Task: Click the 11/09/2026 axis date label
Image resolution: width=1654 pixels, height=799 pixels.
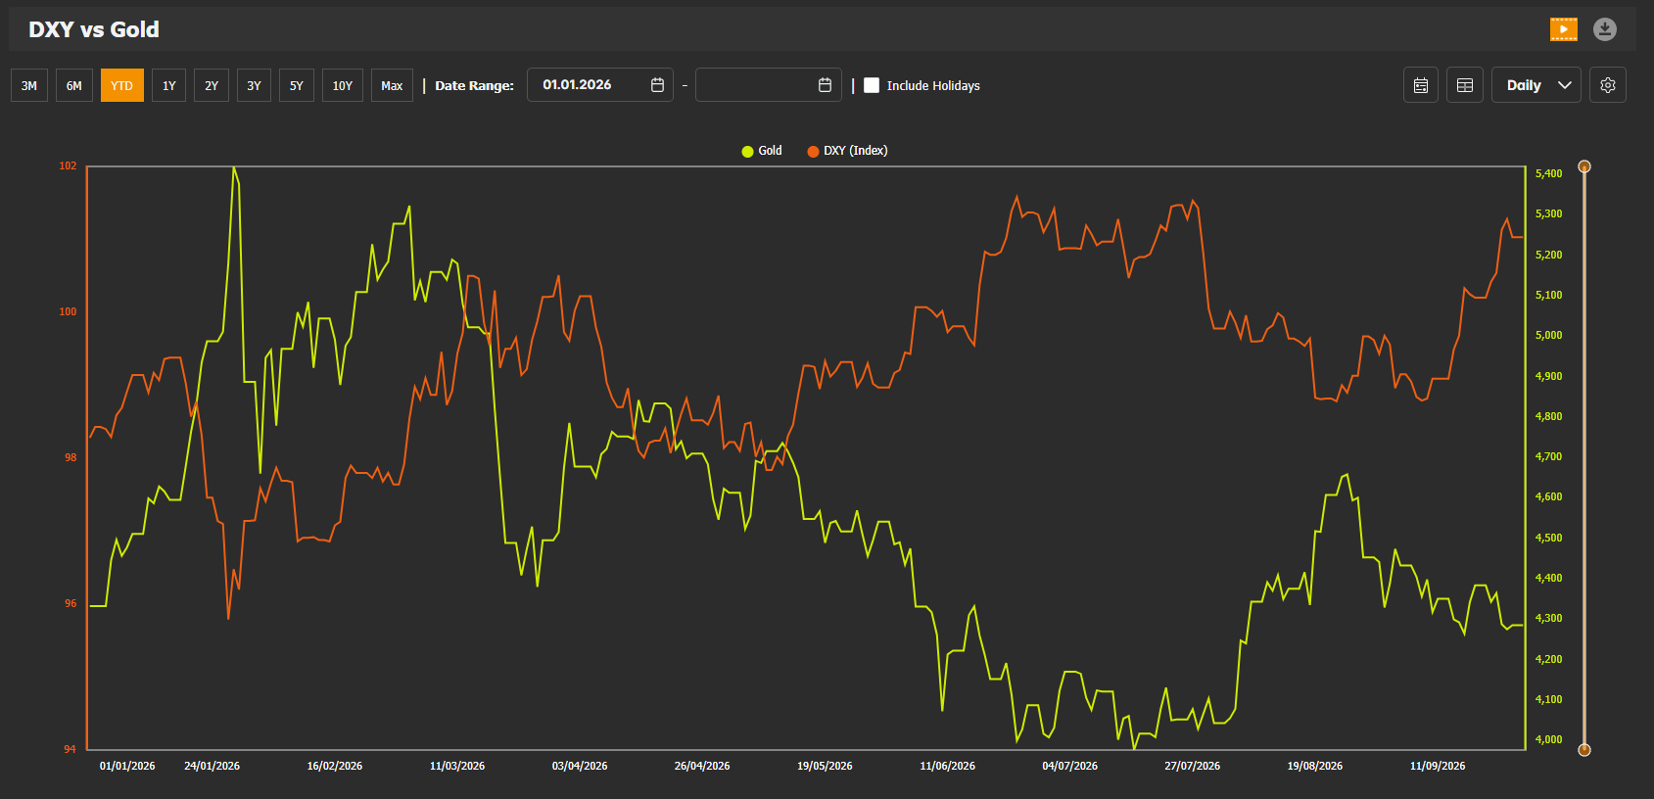Action: (x=1438, y=766)
